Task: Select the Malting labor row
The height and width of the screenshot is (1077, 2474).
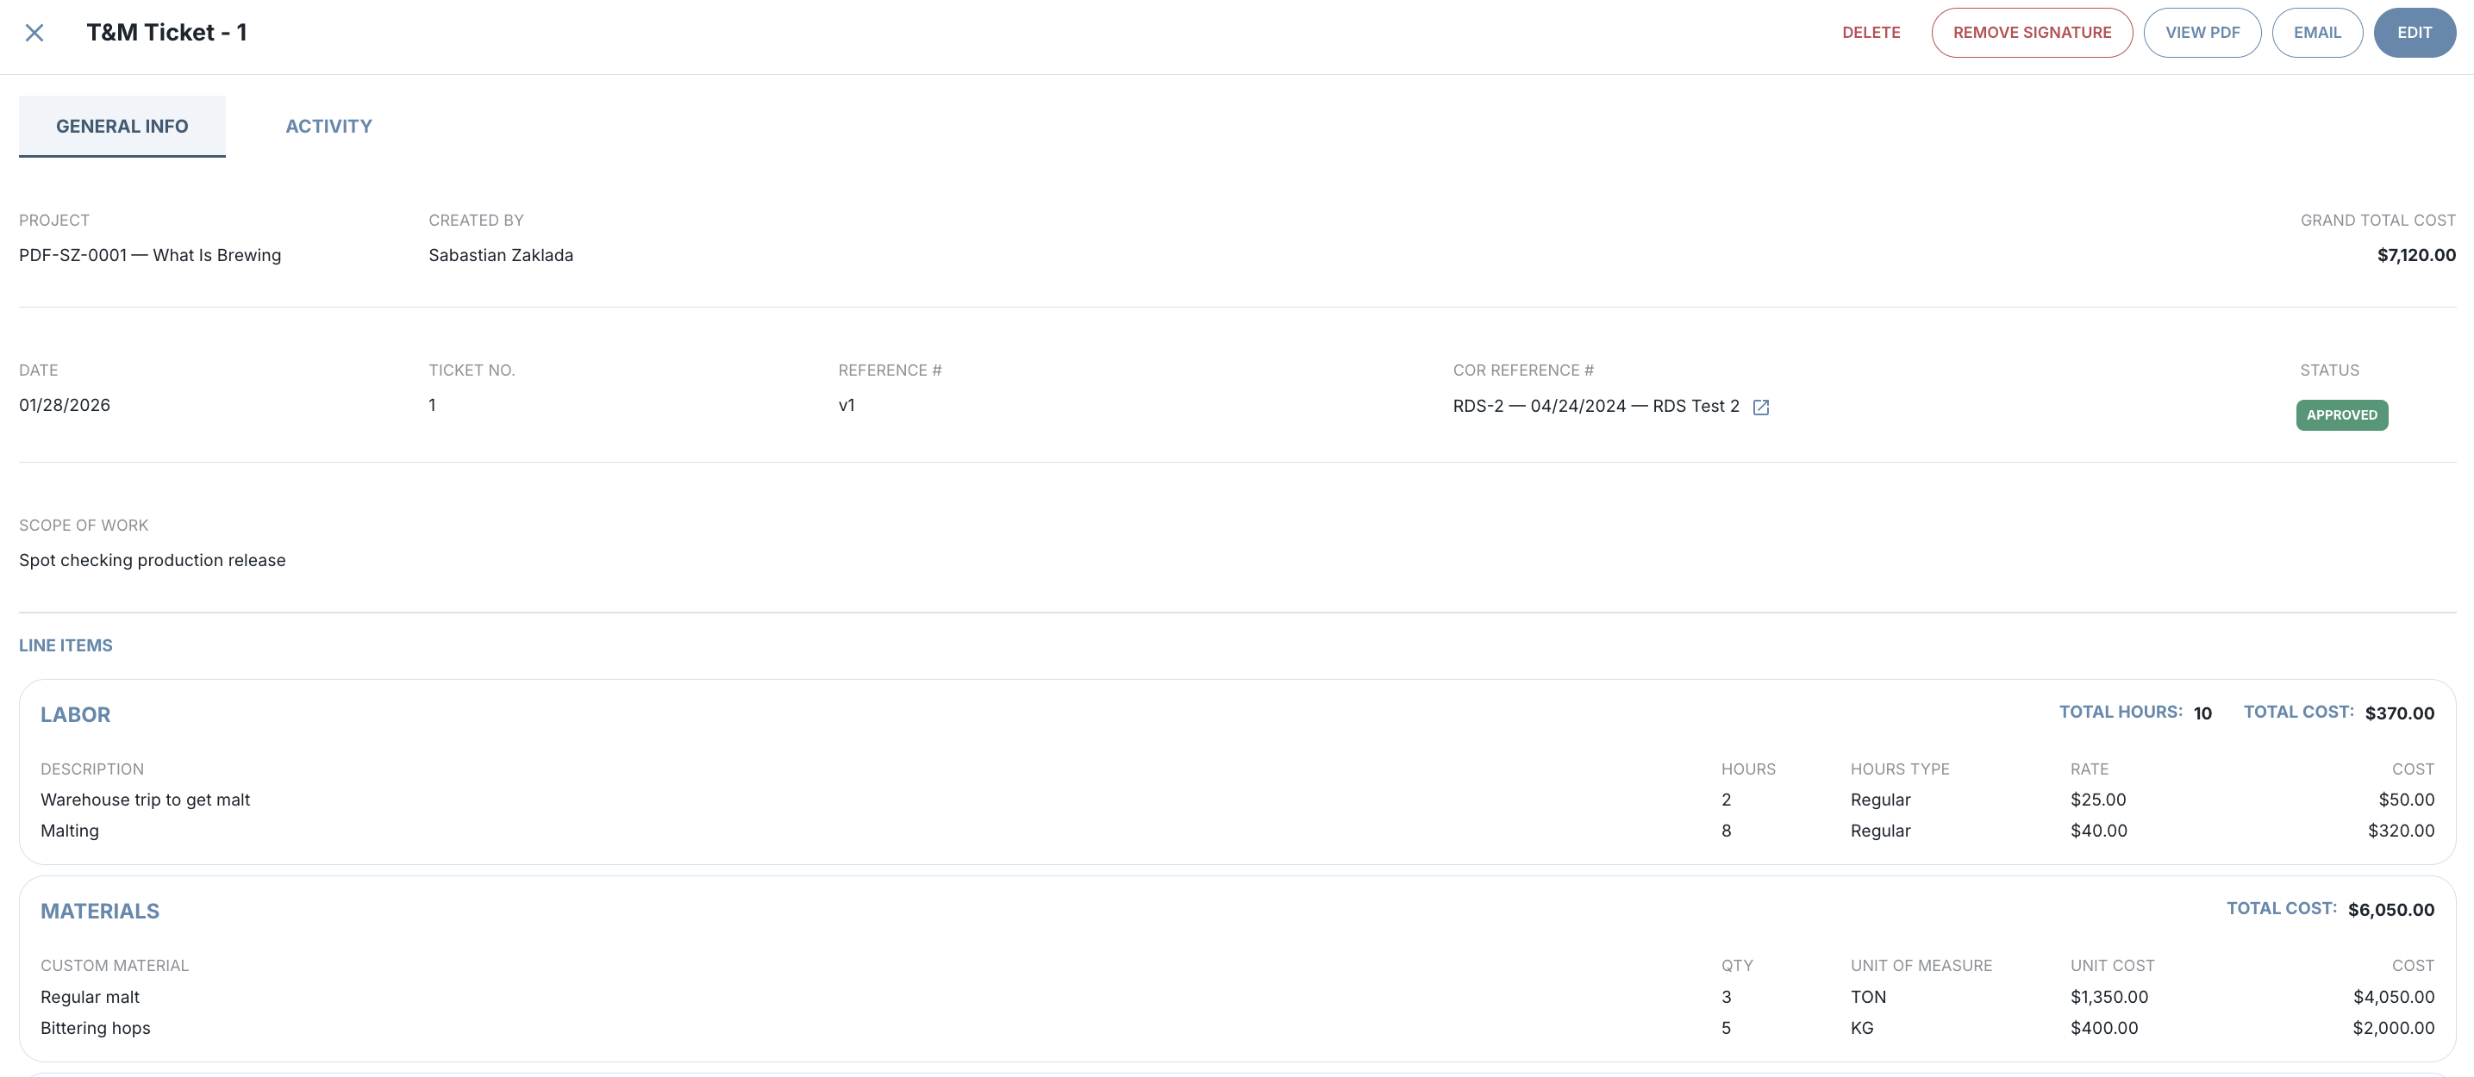Action: (x=1237, y=831)
